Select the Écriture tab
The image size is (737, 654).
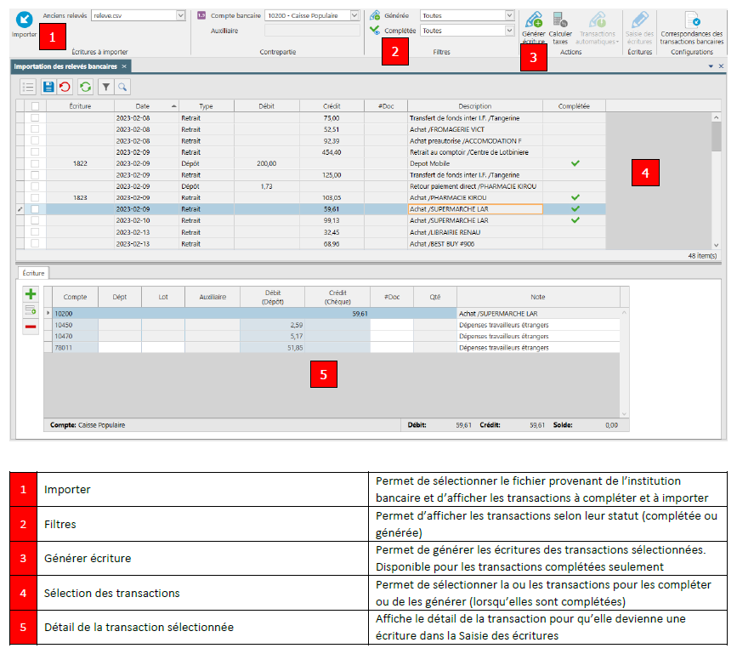(33, 273)
